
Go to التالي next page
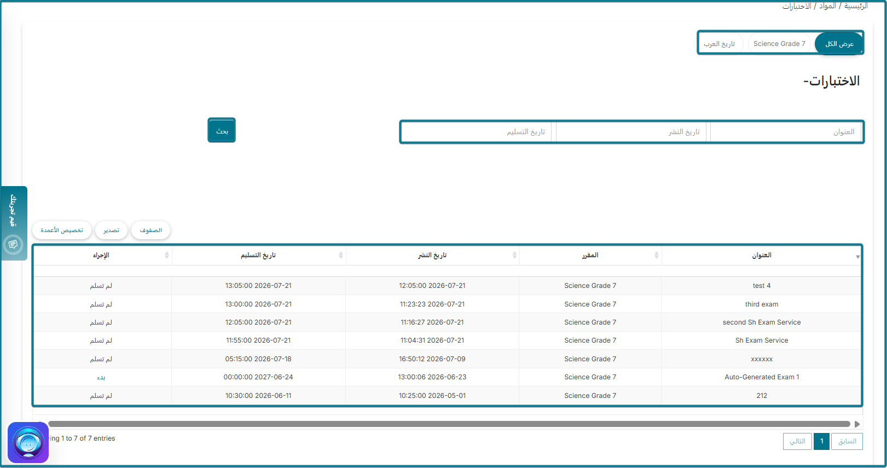pyautogui.click(x=797, y=441)
